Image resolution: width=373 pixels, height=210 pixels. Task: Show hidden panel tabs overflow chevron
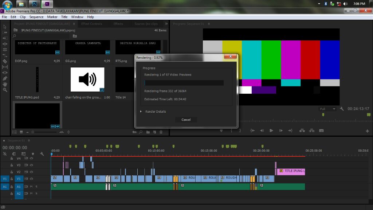166,24
